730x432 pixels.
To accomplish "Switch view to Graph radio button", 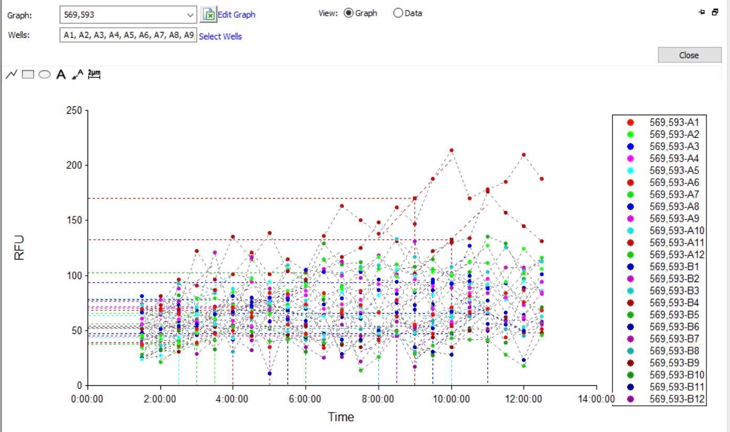I will tap(349, 13).
